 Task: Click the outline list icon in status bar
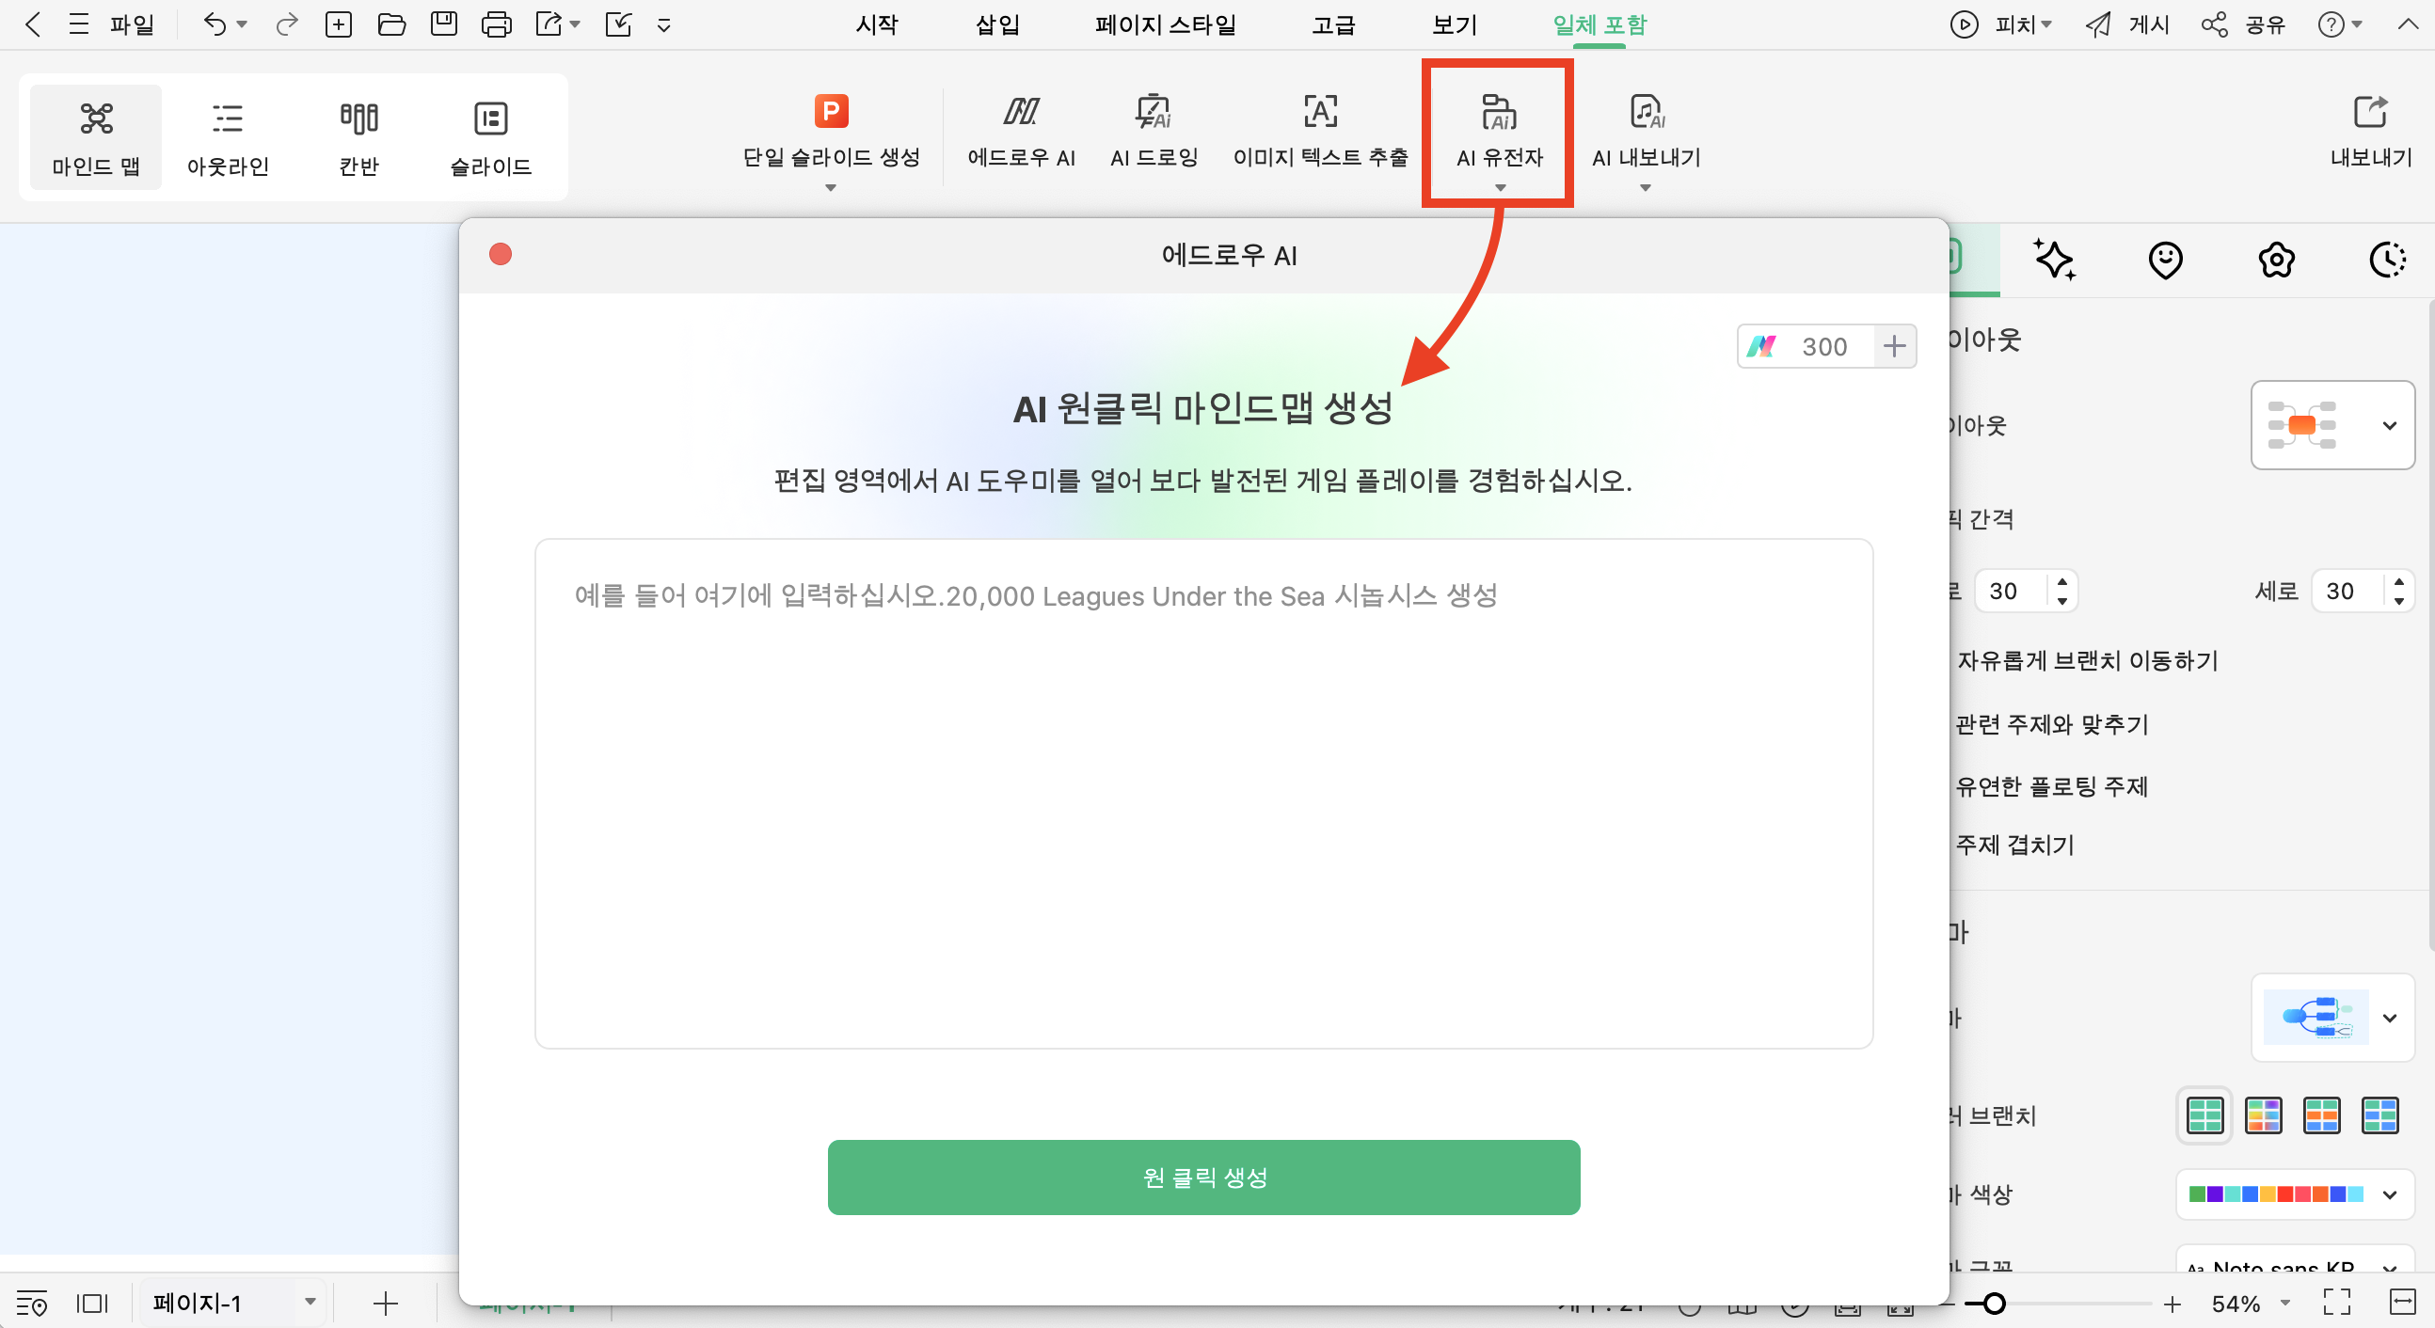32,1304
